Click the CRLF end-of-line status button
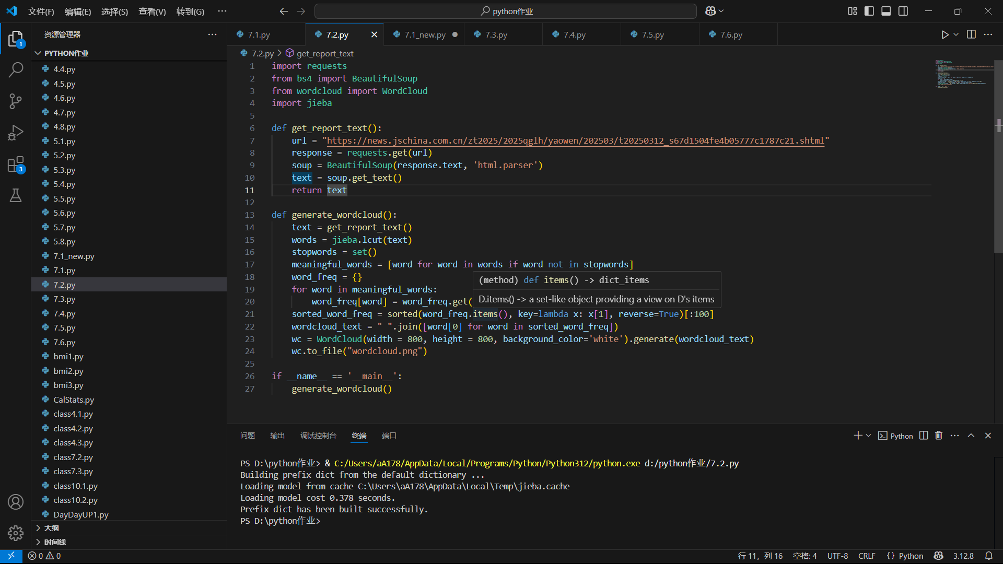The image size is (1003, 564). (867, 556)
